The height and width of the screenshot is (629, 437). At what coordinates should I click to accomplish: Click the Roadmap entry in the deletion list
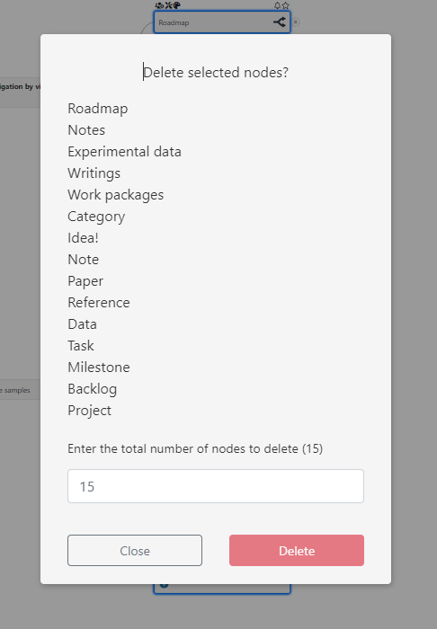click(x=98, y=109)
